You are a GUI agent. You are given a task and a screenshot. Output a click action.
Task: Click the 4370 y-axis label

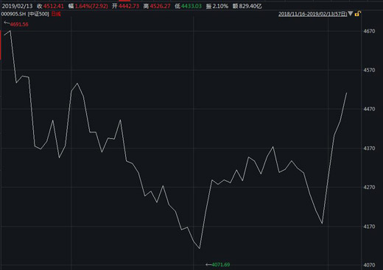click(369, 148)
